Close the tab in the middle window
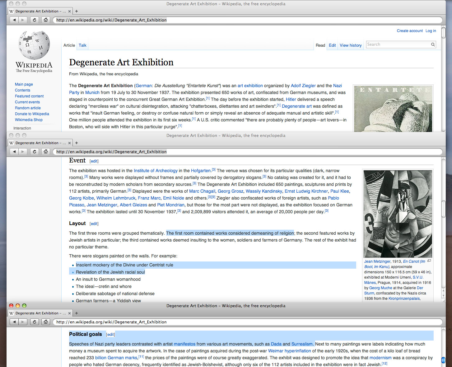Viewport: 452px width, 367px height. tap(69, 143)
